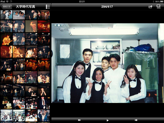Tap the external display icon in top bar
Screen dimensions: 164x123
[x=159, y=7]
